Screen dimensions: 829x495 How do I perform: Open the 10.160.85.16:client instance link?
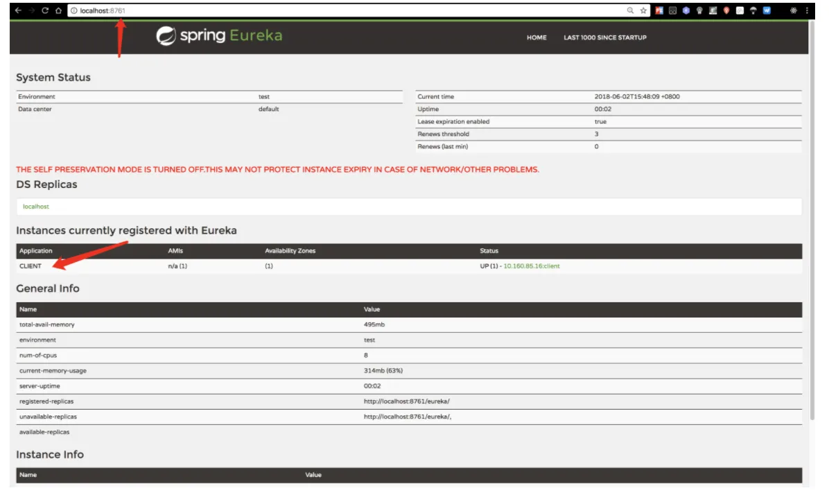(532, 266)
